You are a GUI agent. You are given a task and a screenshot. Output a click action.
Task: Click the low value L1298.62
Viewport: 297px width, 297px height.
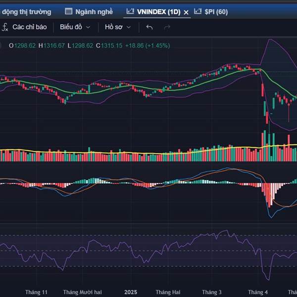80,46
